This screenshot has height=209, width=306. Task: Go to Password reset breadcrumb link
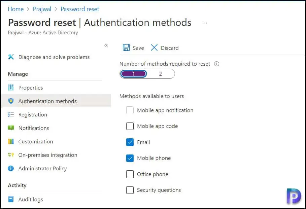80,9
